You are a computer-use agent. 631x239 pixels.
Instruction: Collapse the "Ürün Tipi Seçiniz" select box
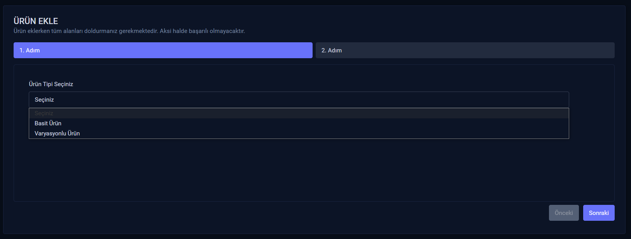(299, 100)
